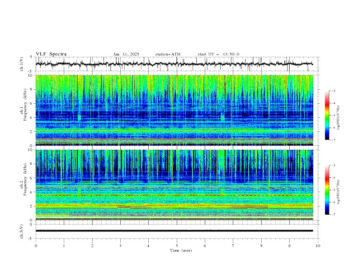Click the log(PSD) label beside ch.2 color bar
The width and height of the screenshot is (358, 276).
point(339,192)
